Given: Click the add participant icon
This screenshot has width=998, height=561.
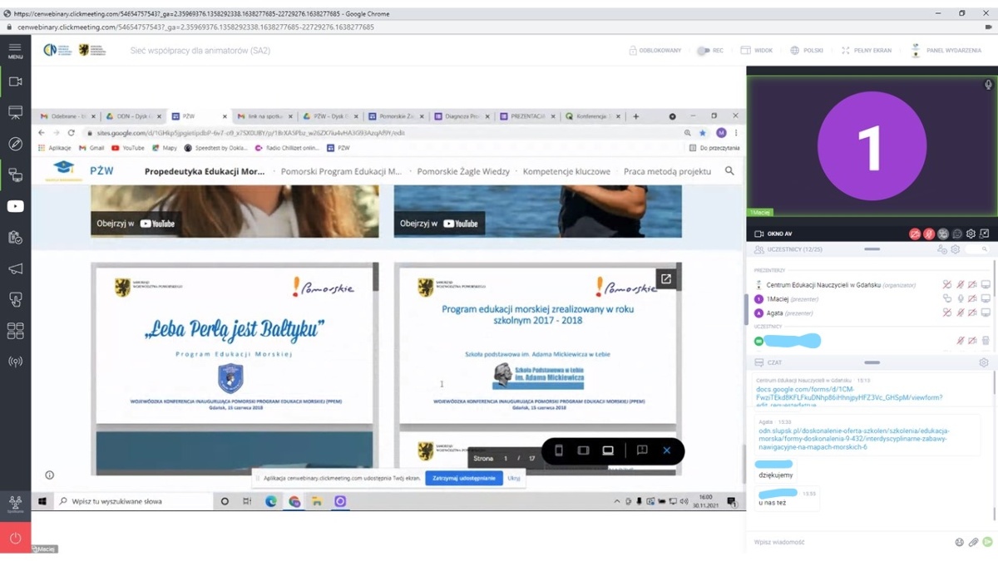Looking at the screenshot, I should coord(941,249).
